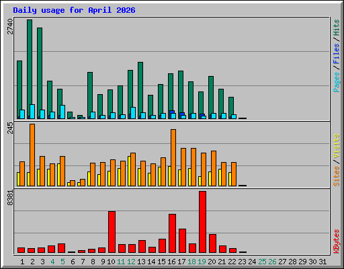Click the green day 19 axis label
This screenshot has height=269, width=344.
point(202,262)
